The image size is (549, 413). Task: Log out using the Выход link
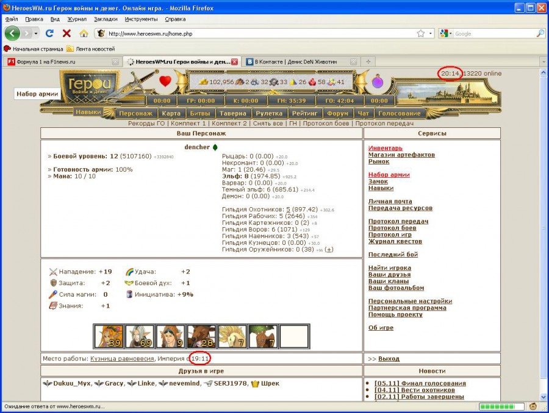tap(389, 358)
